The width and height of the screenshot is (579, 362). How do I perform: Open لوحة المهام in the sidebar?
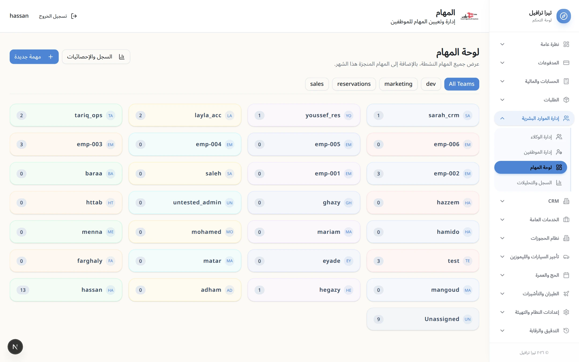pos(530,167)
